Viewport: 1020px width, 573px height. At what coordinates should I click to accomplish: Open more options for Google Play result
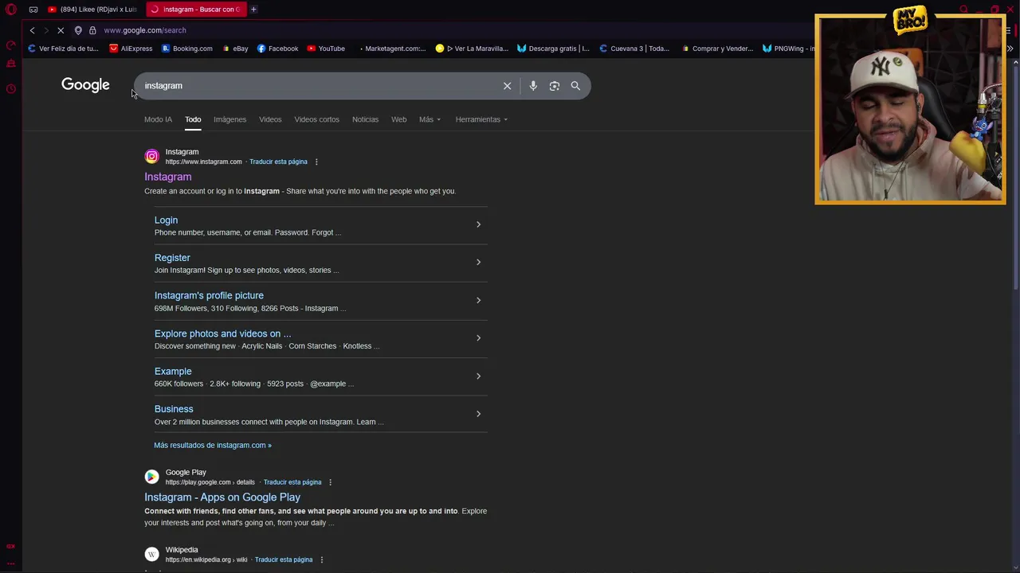click(330, 482)
